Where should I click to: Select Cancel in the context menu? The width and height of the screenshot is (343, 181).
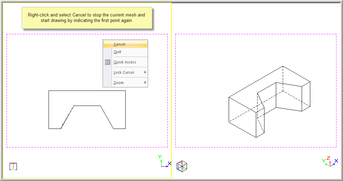click(x=119, y=44)
